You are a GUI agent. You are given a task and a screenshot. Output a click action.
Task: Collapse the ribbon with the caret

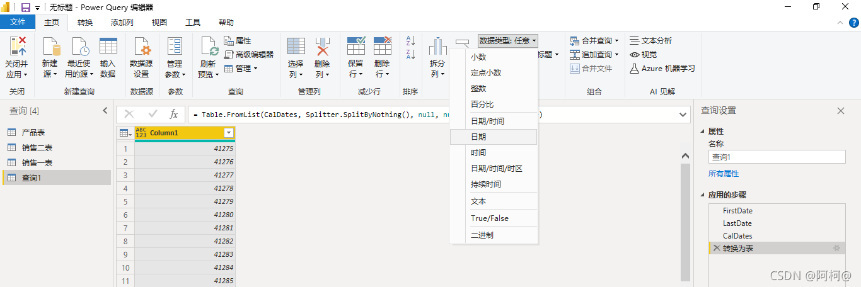coord(840,22)
